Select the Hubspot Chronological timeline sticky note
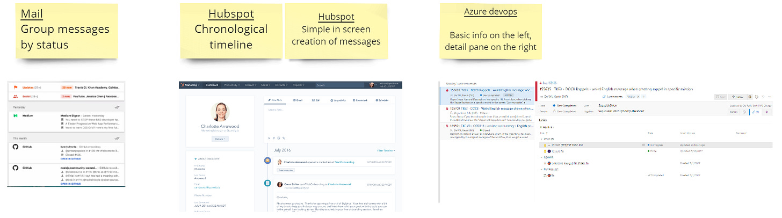 click(x=231, y=30)
